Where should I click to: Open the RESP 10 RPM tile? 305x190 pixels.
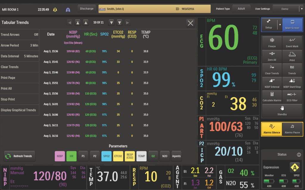pyautogui.click(x=152, y=177)
